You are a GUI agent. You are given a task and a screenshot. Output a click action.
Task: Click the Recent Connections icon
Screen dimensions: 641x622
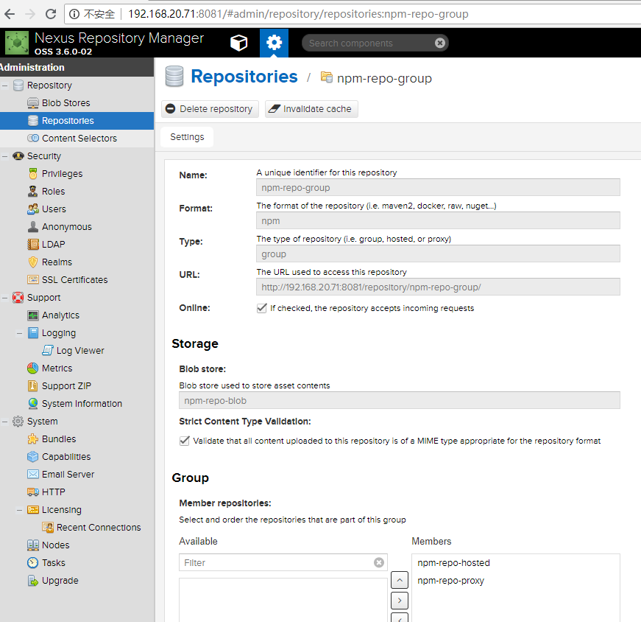click(47, 528)
